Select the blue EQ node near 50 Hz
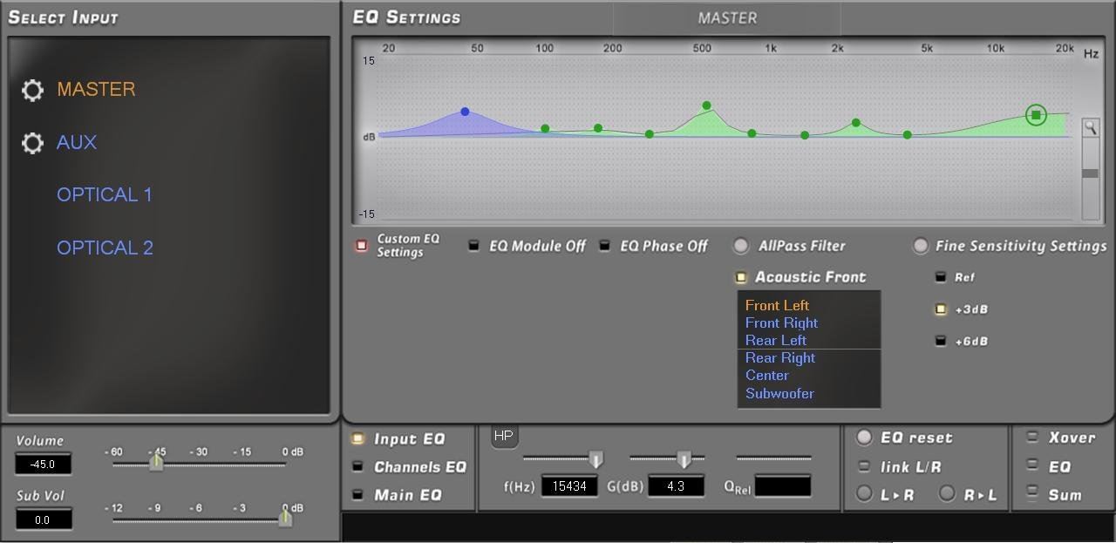Screen dimensions: 1116x543 point(465,112)
